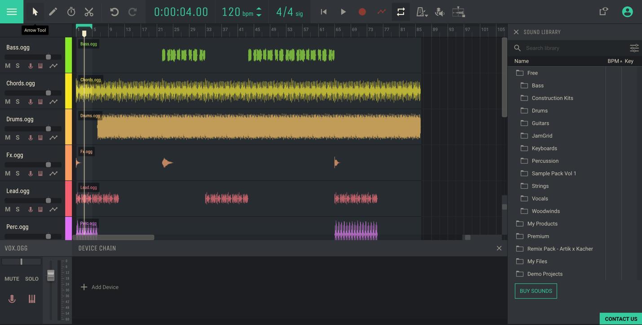Screen dimensions: 642x325
Task: Click Add Device in device chain
Action: [100, 287]
